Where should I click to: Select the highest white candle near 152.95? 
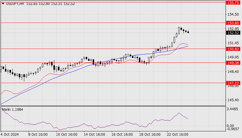[179, 31]
